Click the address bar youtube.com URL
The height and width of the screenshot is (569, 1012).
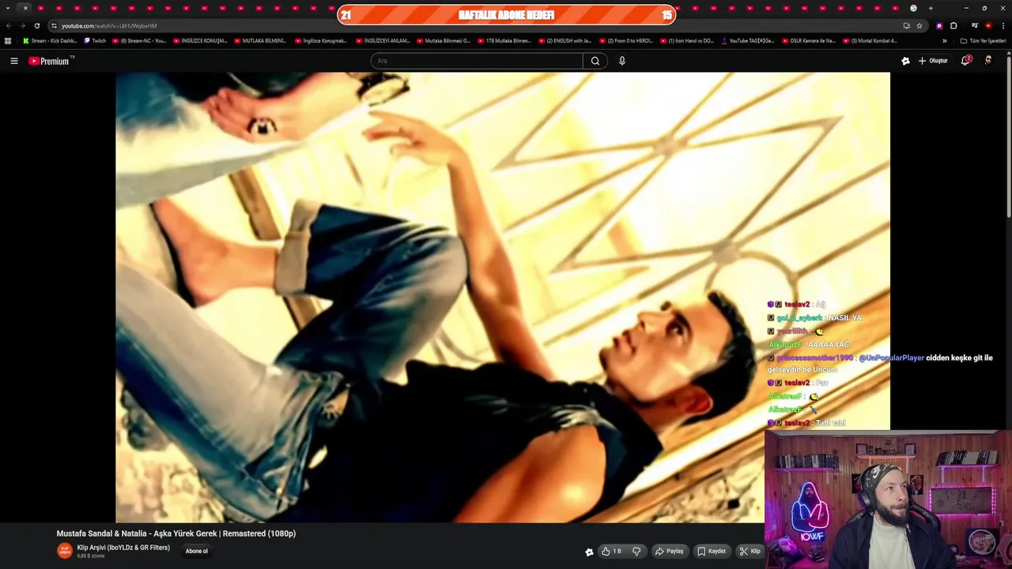(109, 26)
